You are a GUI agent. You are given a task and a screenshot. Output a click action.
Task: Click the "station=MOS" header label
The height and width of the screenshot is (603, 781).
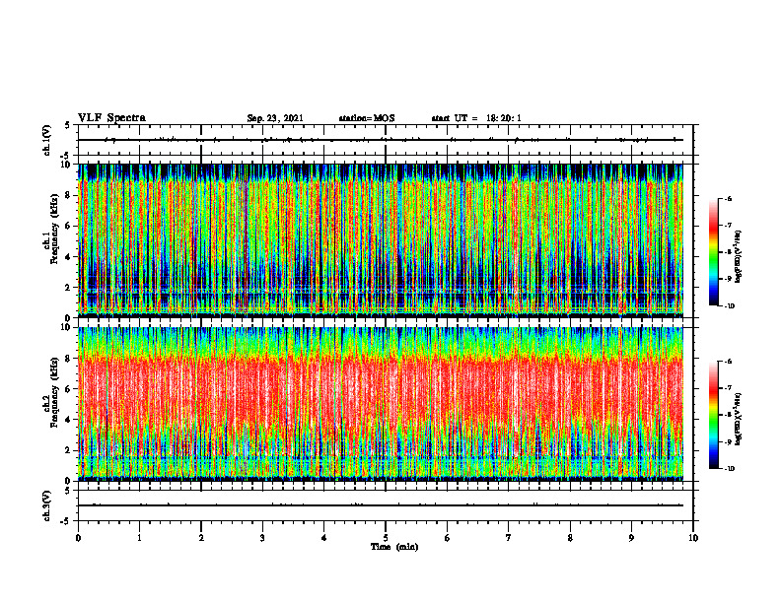pos(367,118)
